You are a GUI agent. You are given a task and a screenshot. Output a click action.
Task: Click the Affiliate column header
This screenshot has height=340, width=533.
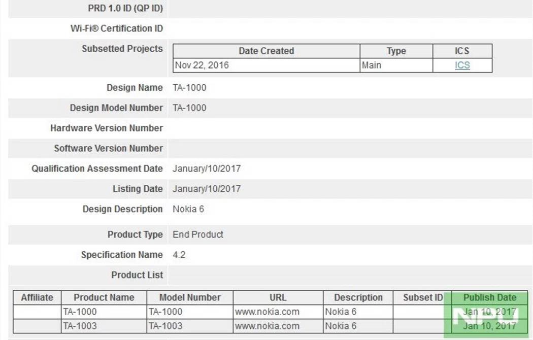click(x=37, y=297)
